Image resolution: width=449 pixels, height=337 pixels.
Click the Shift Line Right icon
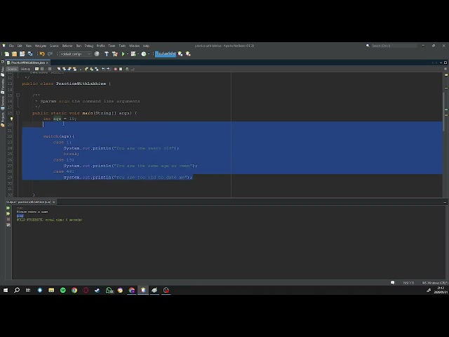point(109,69)
